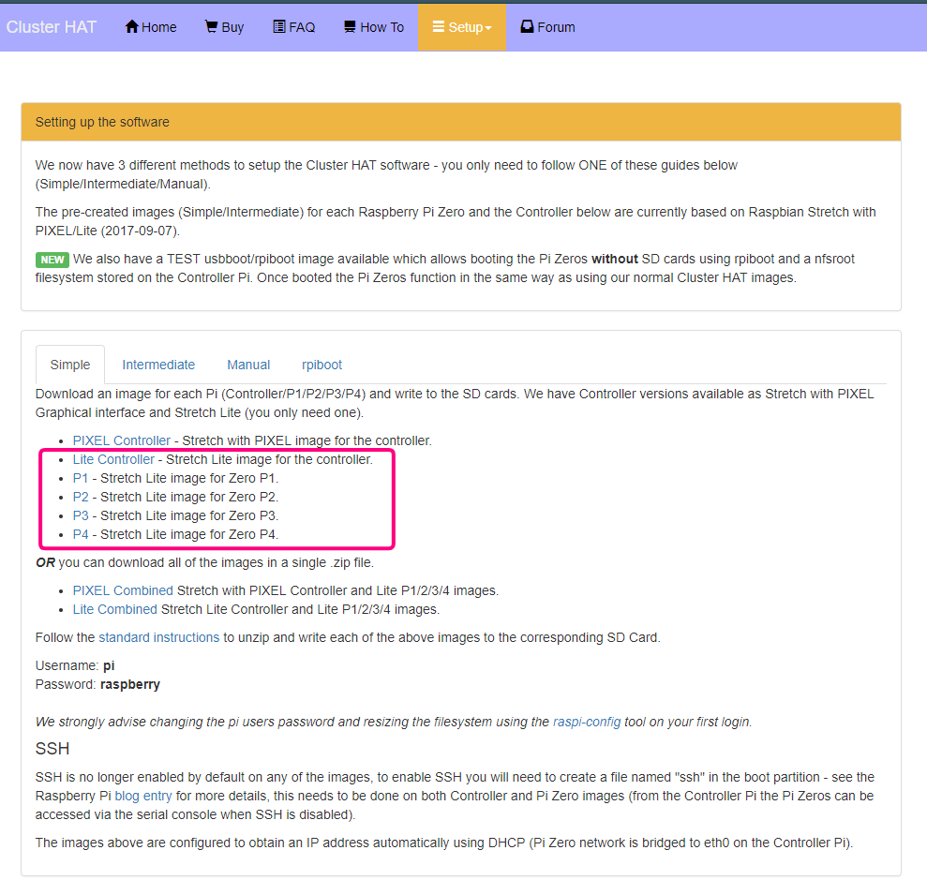Screen dimensions: 927x895
Task: Open the Buy nav text
Action: (233, 27)
